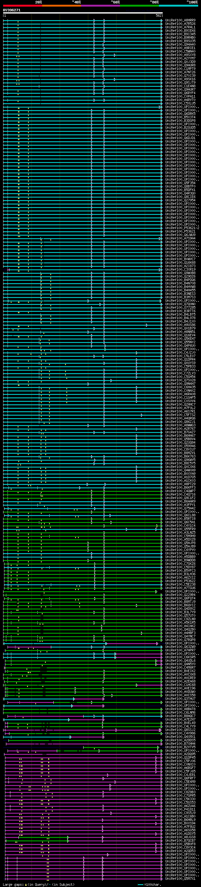Select hit label UniRef100_Q16K68
Image resolution: width=201 pixels, height=887 pixels.
tap(180, 262)
